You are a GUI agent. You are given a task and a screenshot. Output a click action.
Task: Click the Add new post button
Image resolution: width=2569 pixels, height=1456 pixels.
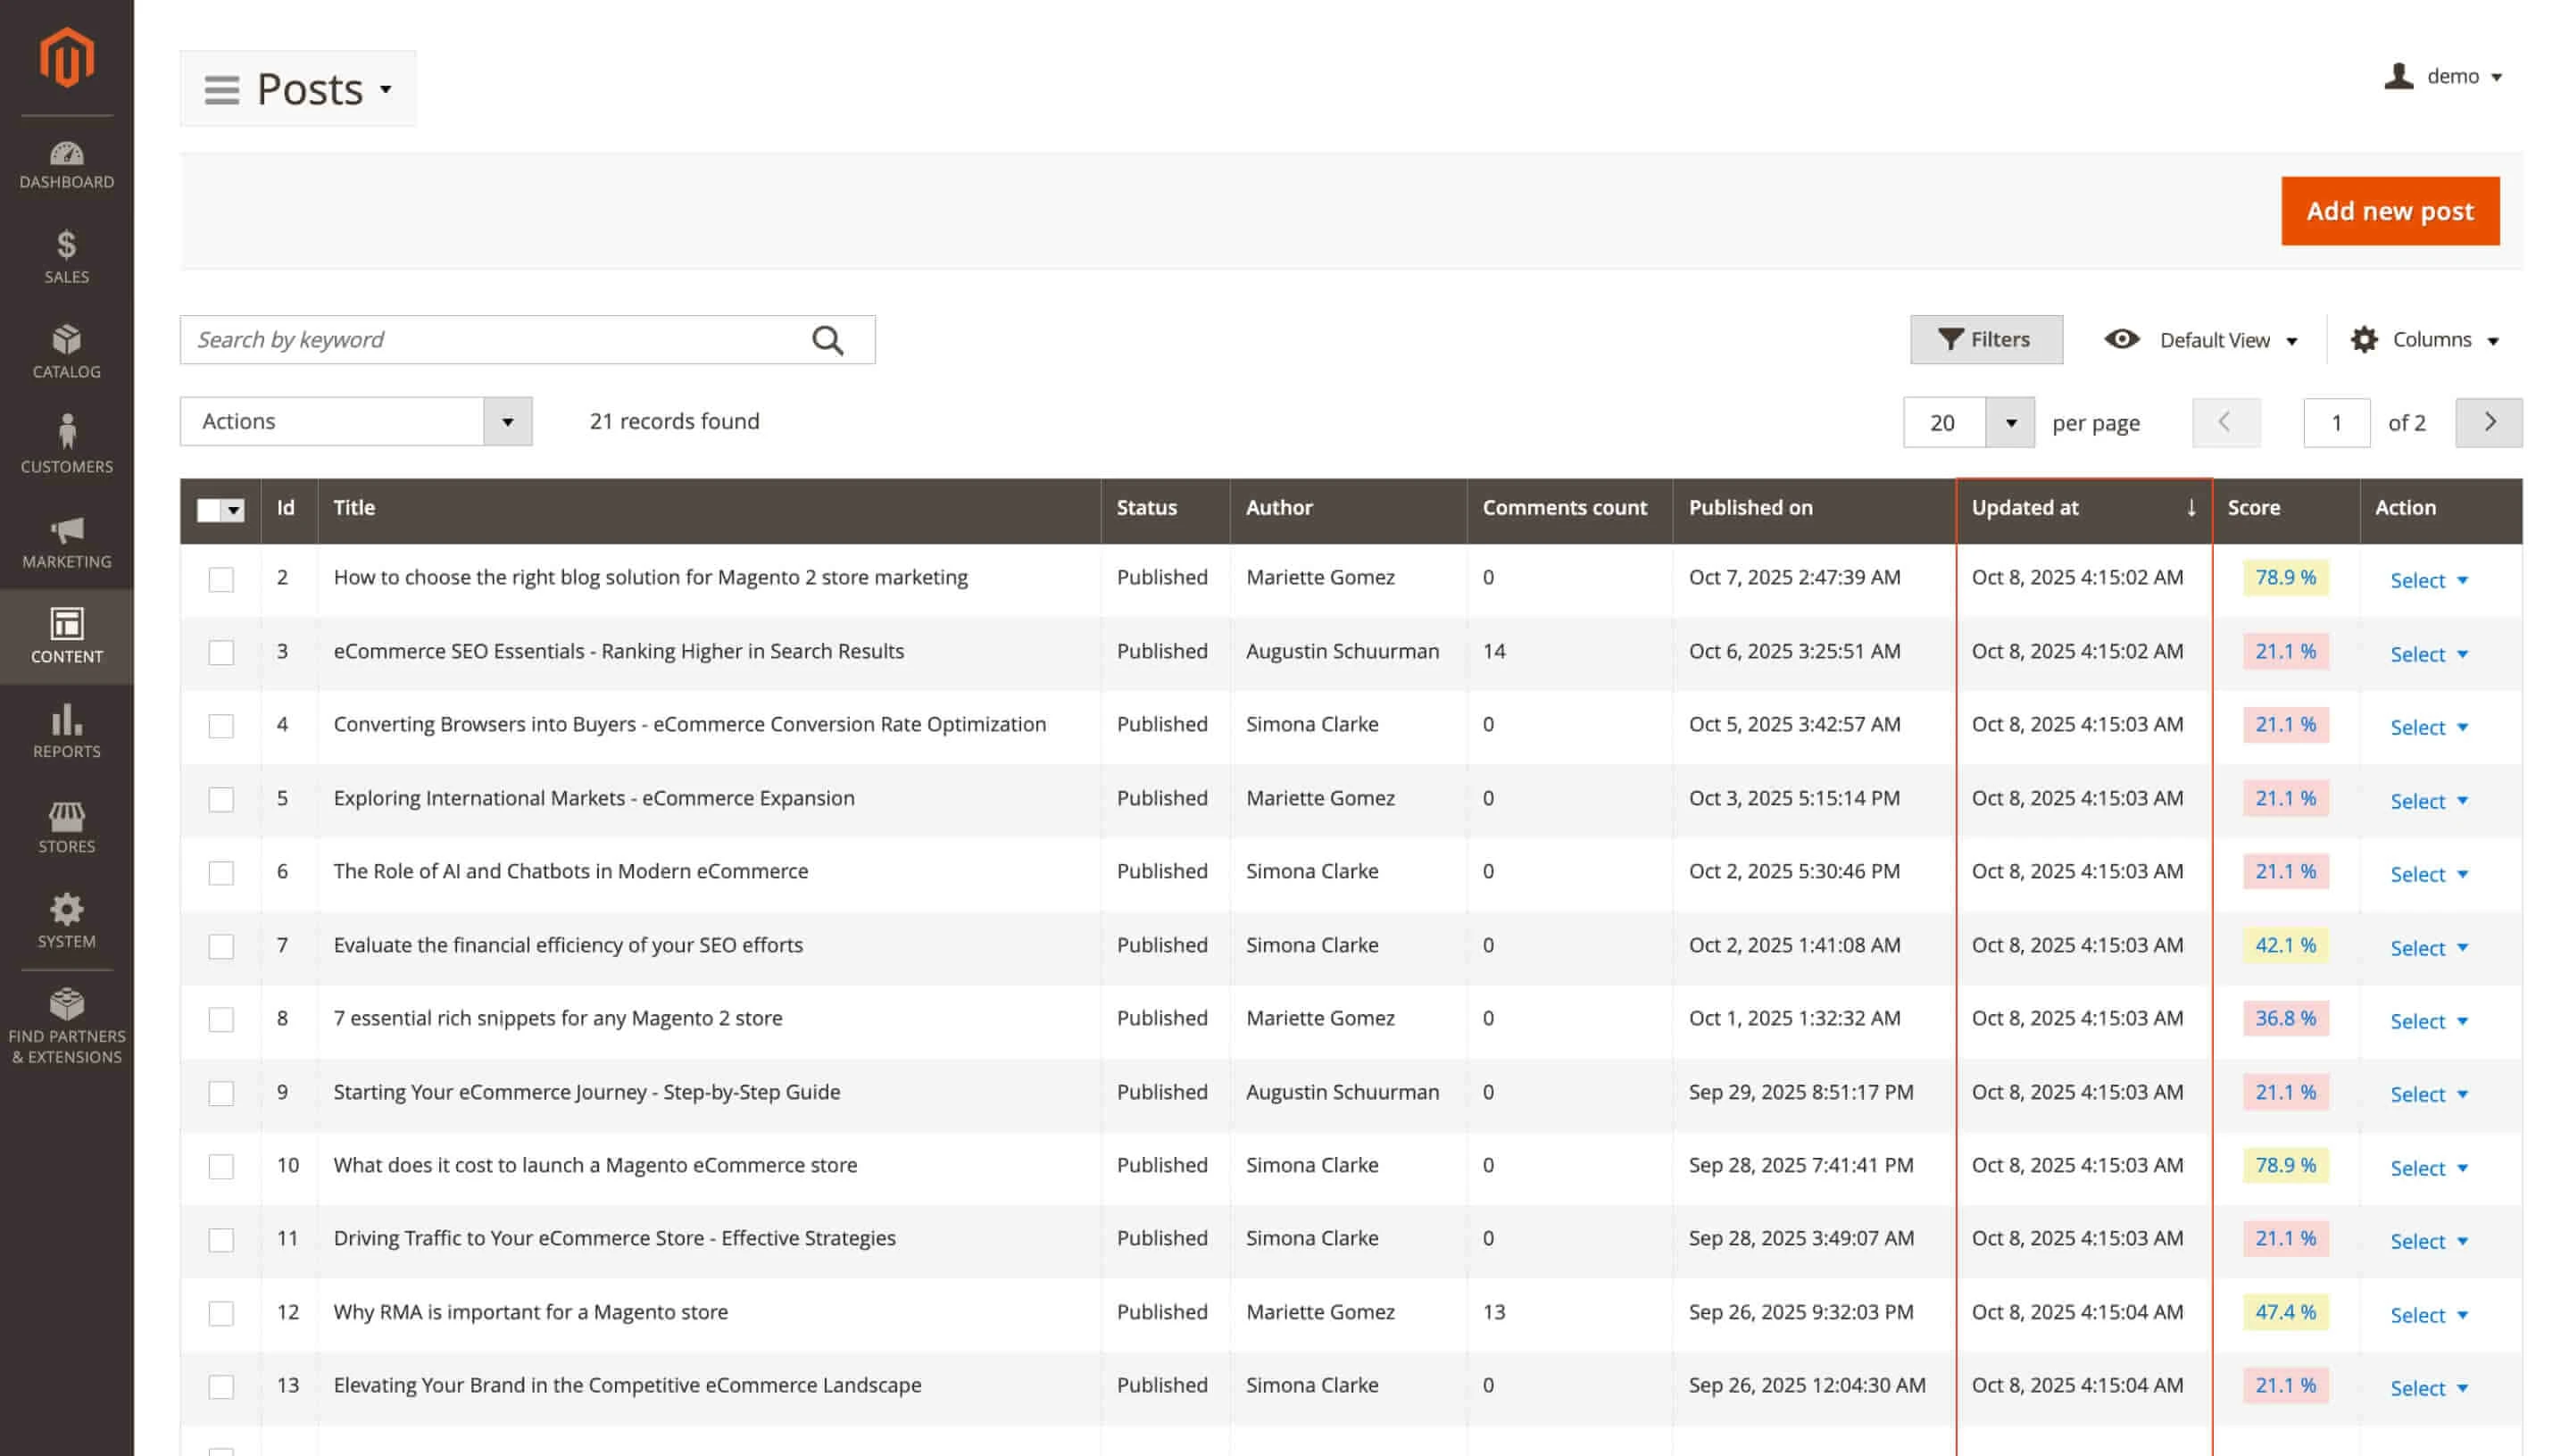point(2389,211)
